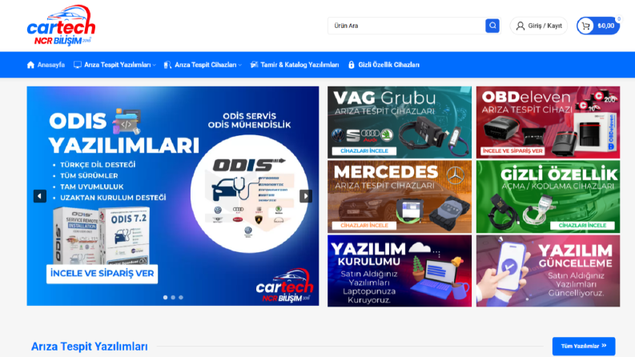Open Arıza Tespit Cihazları menu
Image resolution: width=635 pixels, height=357 pixels.
click(203, 65)
